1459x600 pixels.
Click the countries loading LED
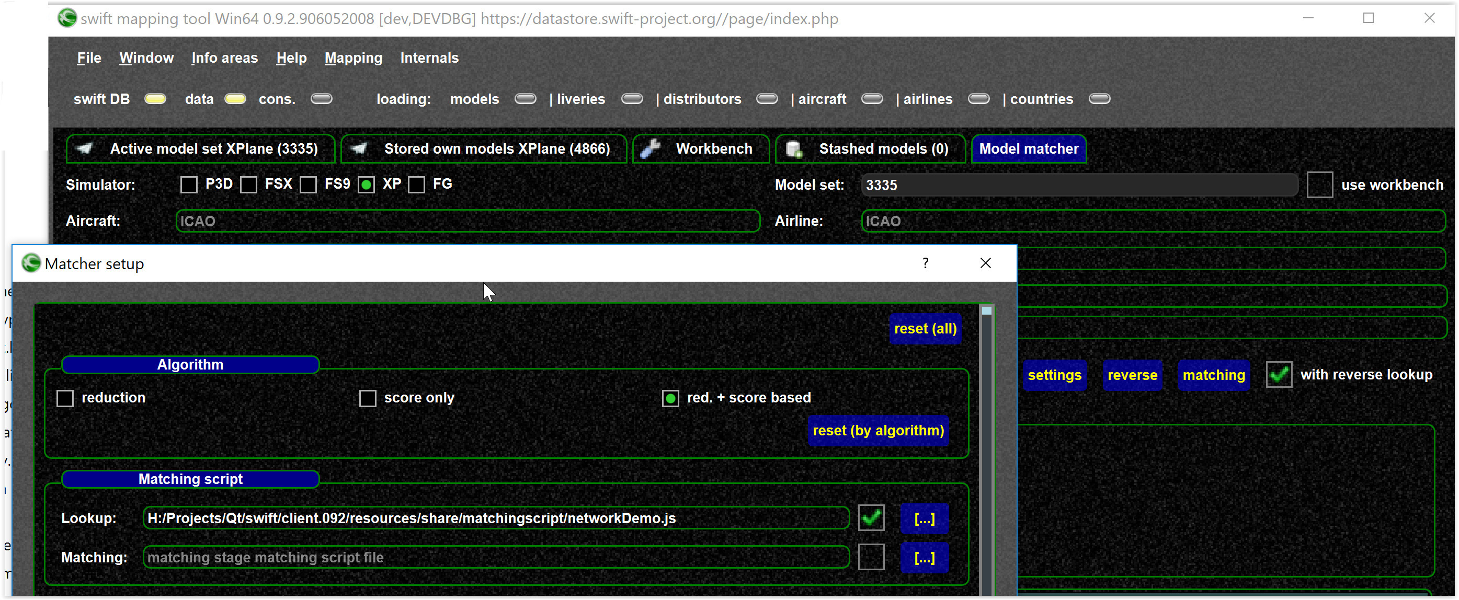tap(1099, 99)
